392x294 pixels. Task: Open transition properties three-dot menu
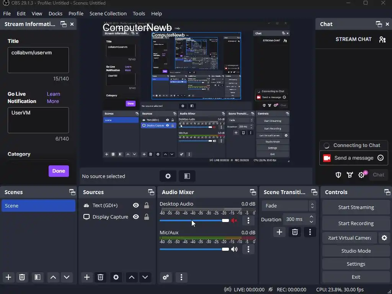310,232
